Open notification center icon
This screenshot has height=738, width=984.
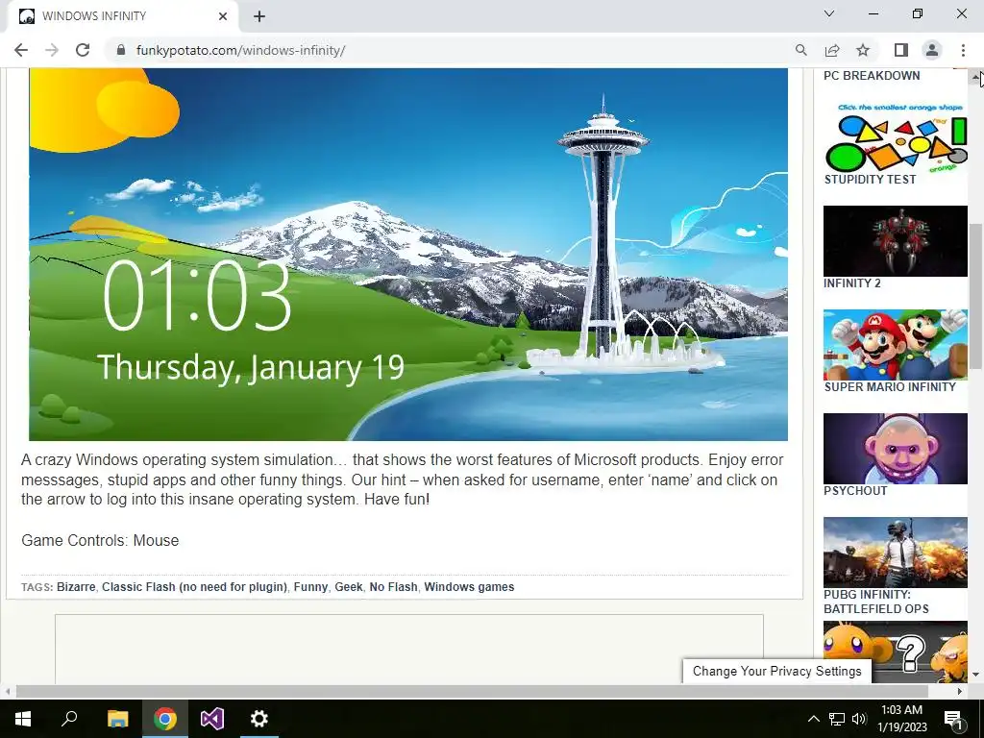click(953, 719)
